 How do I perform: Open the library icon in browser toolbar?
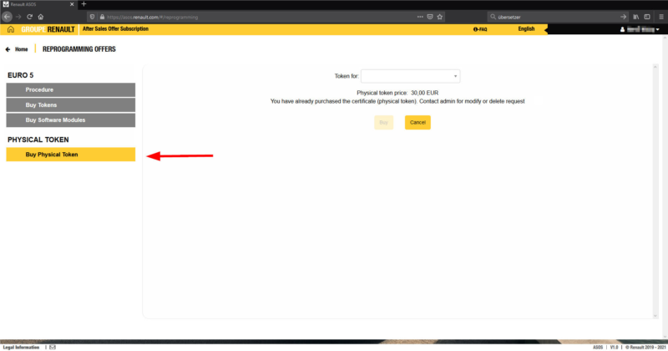(x=635, y=17)
